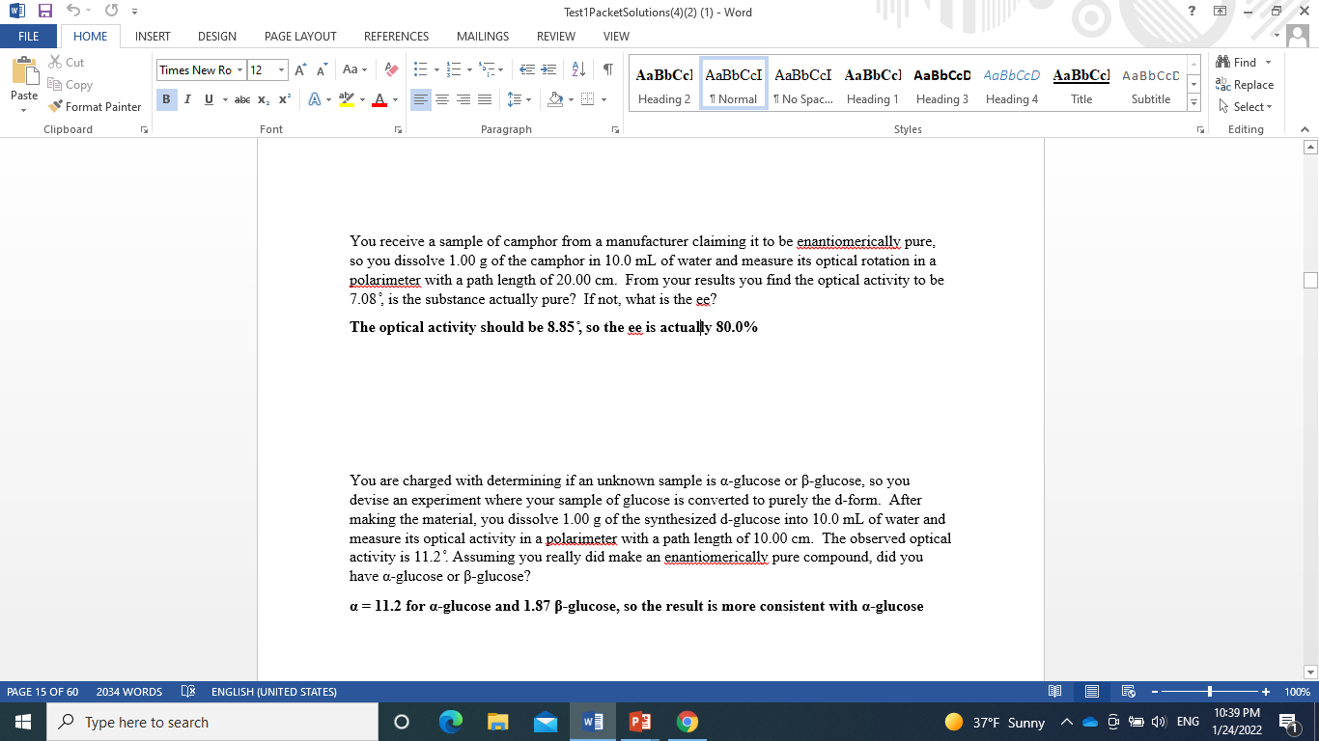Click the word count in status bar
This screenshot has width=1319, height=741.
click(129, 692)
